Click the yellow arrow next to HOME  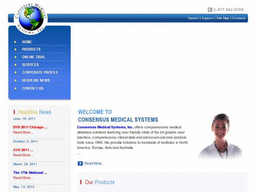pos(15,42)
